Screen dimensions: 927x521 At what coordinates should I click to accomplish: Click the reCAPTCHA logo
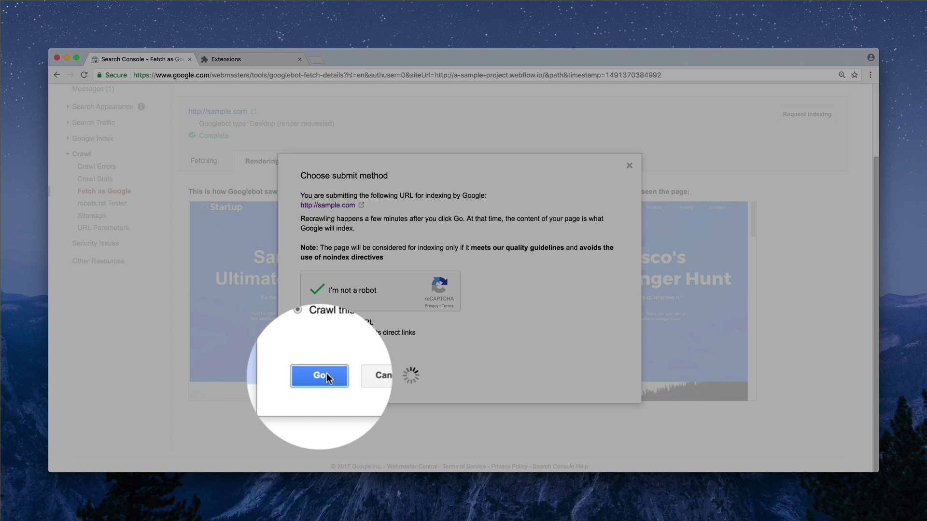(439, 285)
